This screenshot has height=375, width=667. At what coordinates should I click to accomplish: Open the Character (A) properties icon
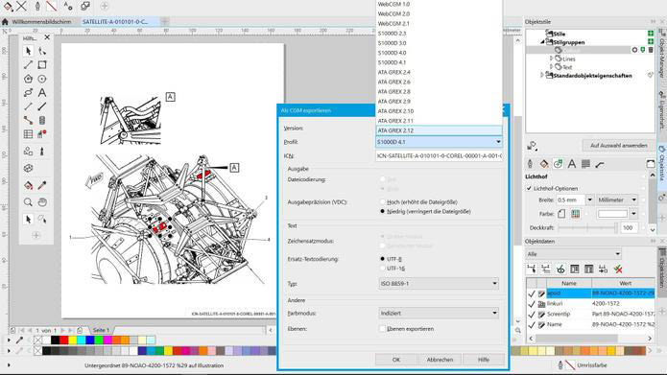572,164
